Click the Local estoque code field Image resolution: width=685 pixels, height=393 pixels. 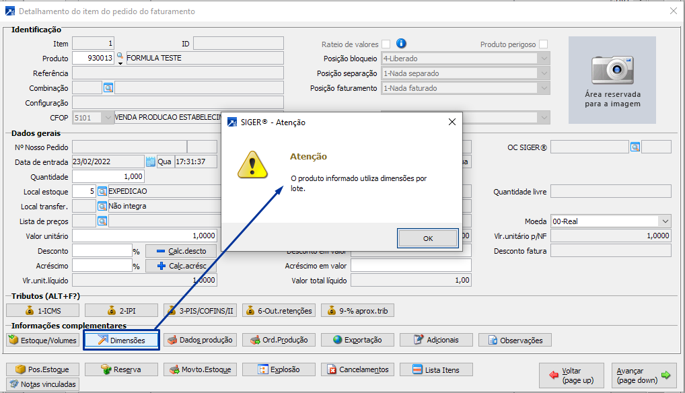(x=84, y=191)
